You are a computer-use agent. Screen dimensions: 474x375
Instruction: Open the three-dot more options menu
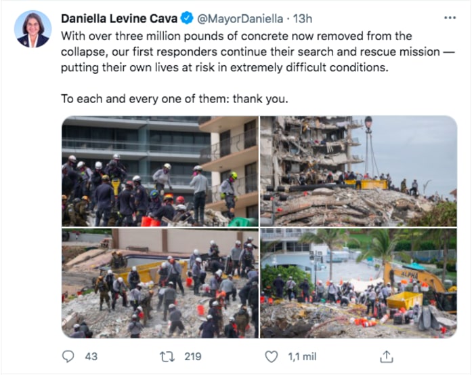(x=450, y=18)
